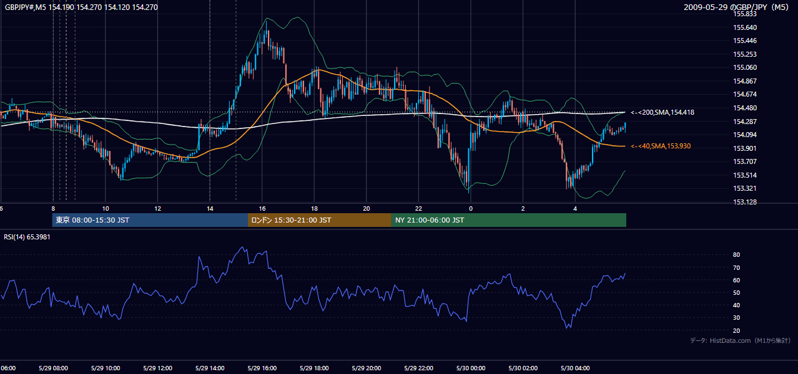Click the 155.060 price axis label

point(745,67)
